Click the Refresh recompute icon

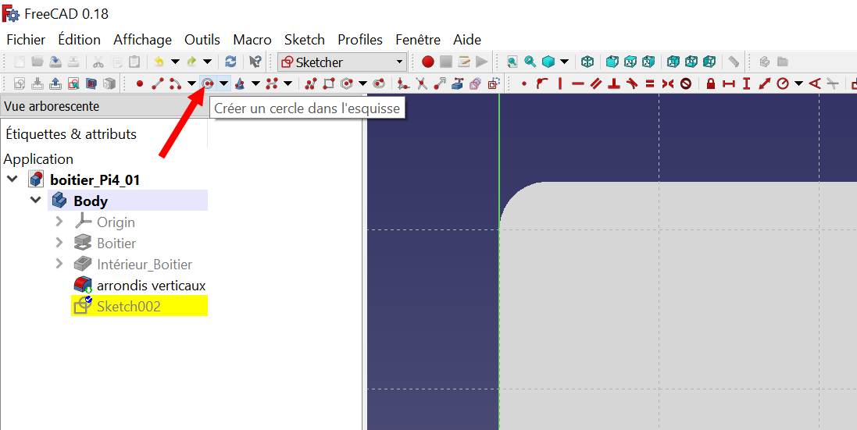[x=230, y=62]
